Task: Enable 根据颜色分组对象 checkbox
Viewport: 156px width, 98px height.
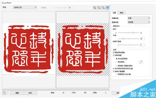Action: click(x=117, y=74)
